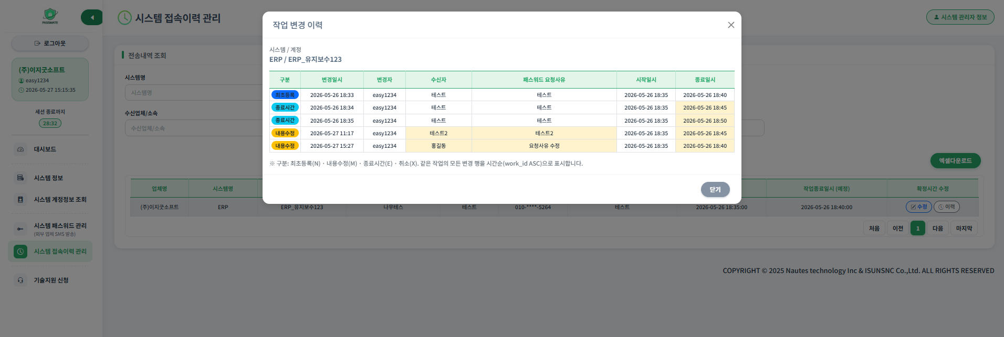Select 시스템 접속이력 관리 in sidebar
The height and width of the screenshot is (337, 1004).
coord(50,252)
